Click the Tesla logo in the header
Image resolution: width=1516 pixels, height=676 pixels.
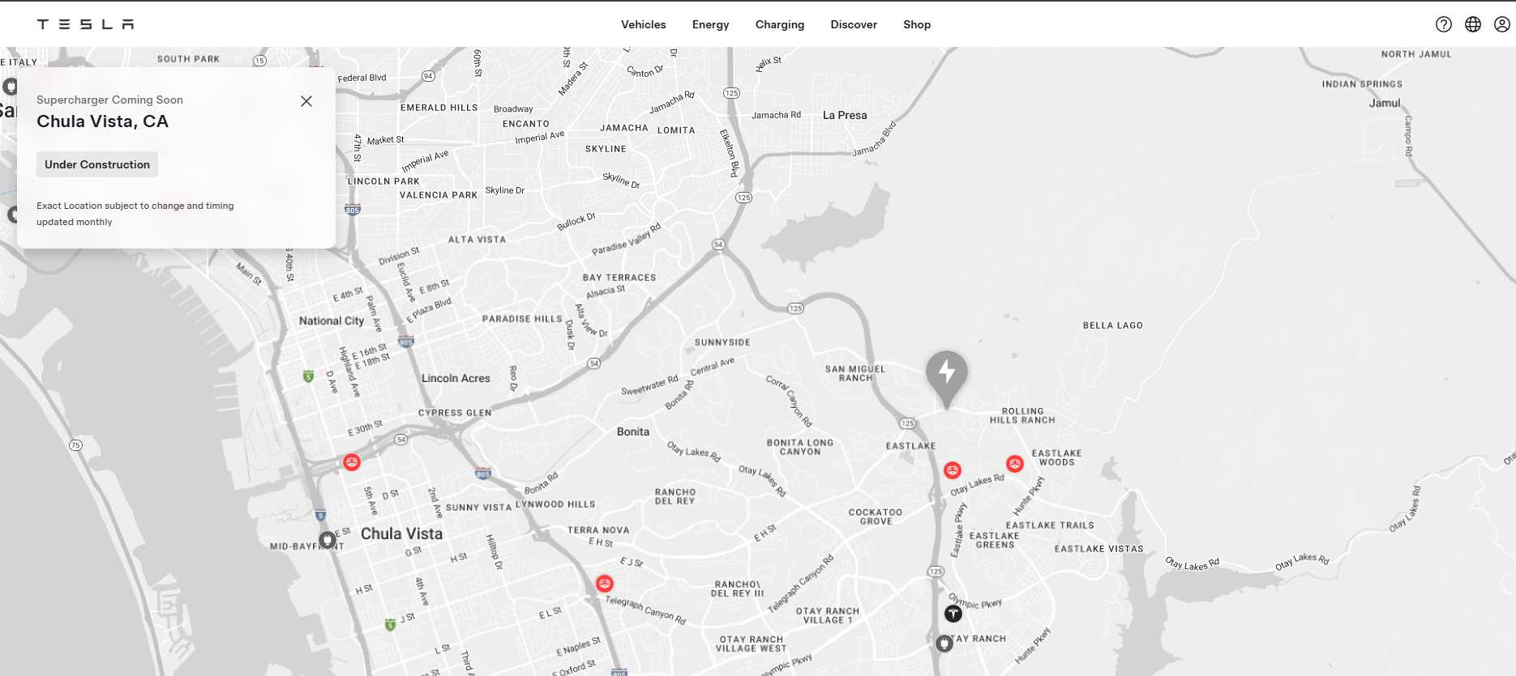pos(85,24)
